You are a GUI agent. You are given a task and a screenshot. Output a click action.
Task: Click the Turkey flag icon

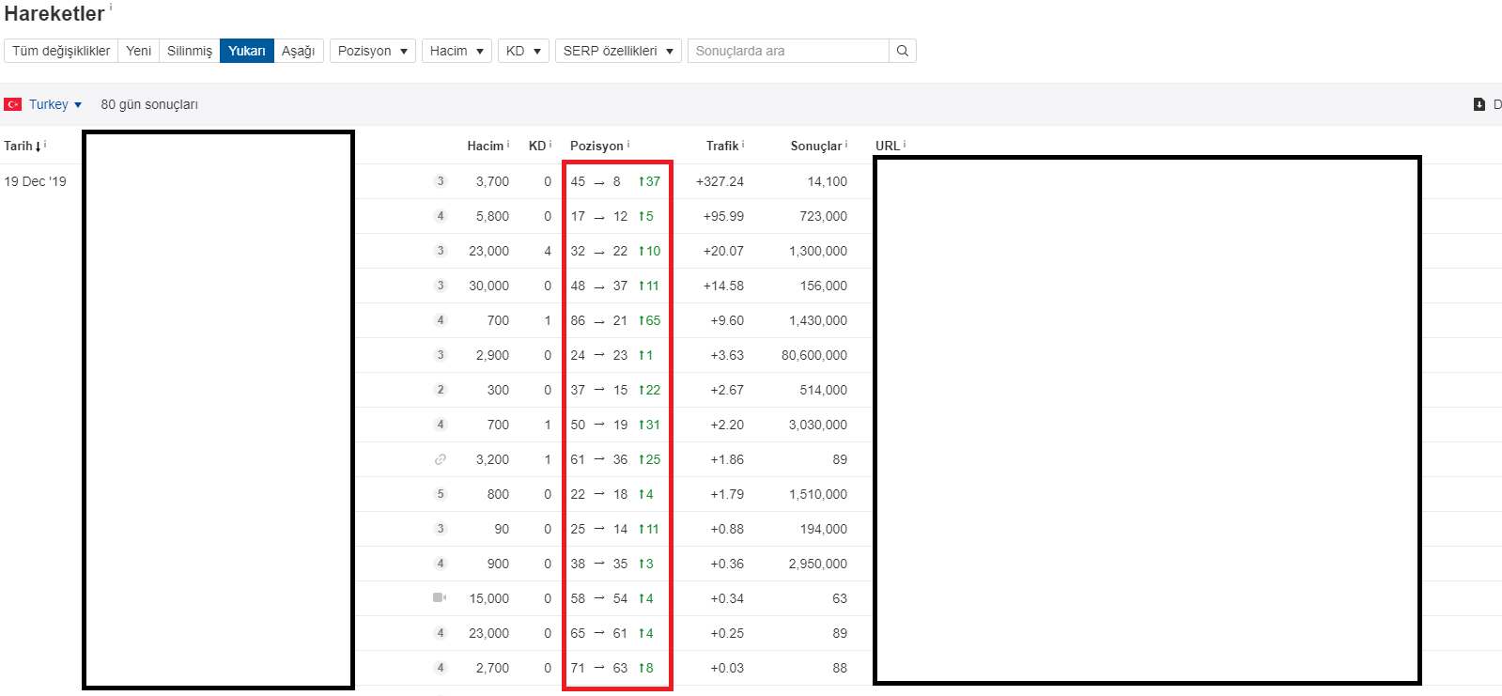13,104
